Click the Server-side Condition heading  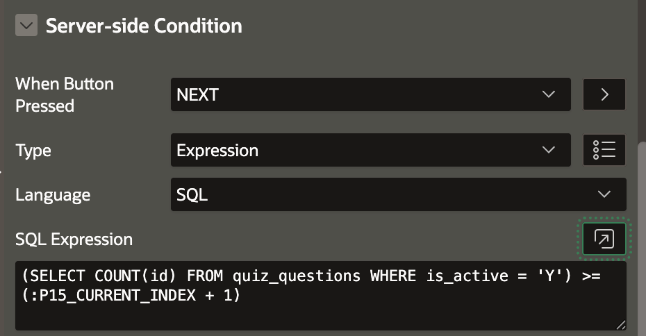coord(144,26)
